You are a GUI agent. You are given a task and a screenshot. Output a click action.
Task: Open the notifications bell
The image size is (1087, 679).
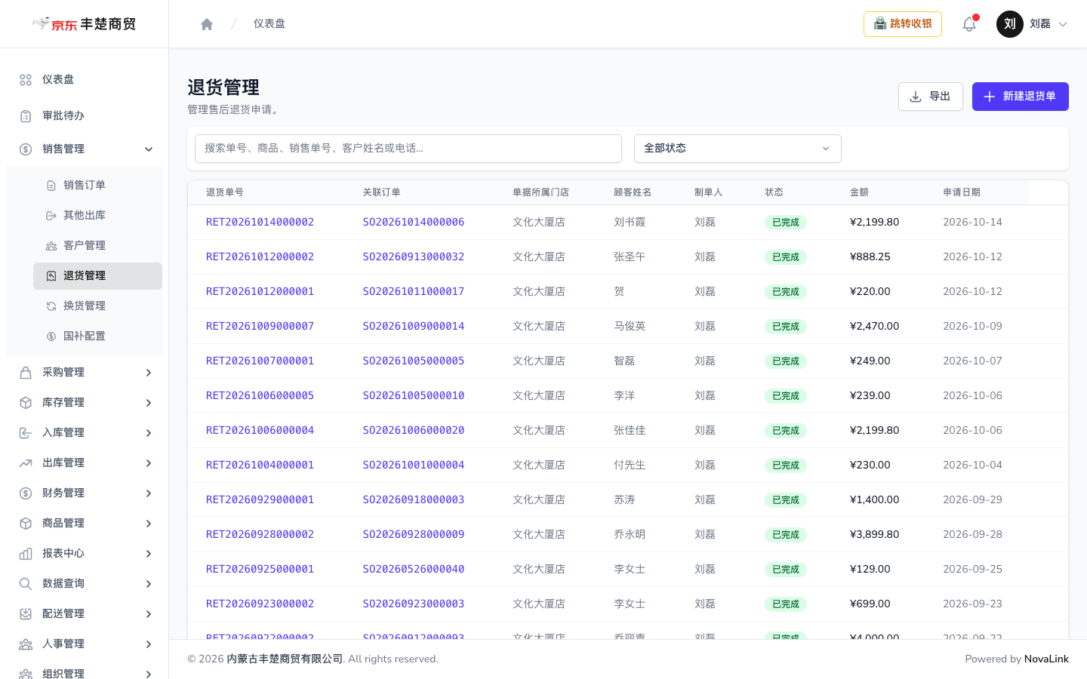tap(969, 24)
